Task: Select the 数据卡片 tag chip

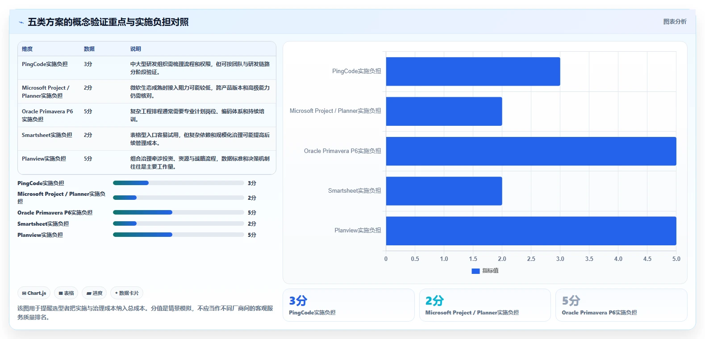Action: click(127, 293)
